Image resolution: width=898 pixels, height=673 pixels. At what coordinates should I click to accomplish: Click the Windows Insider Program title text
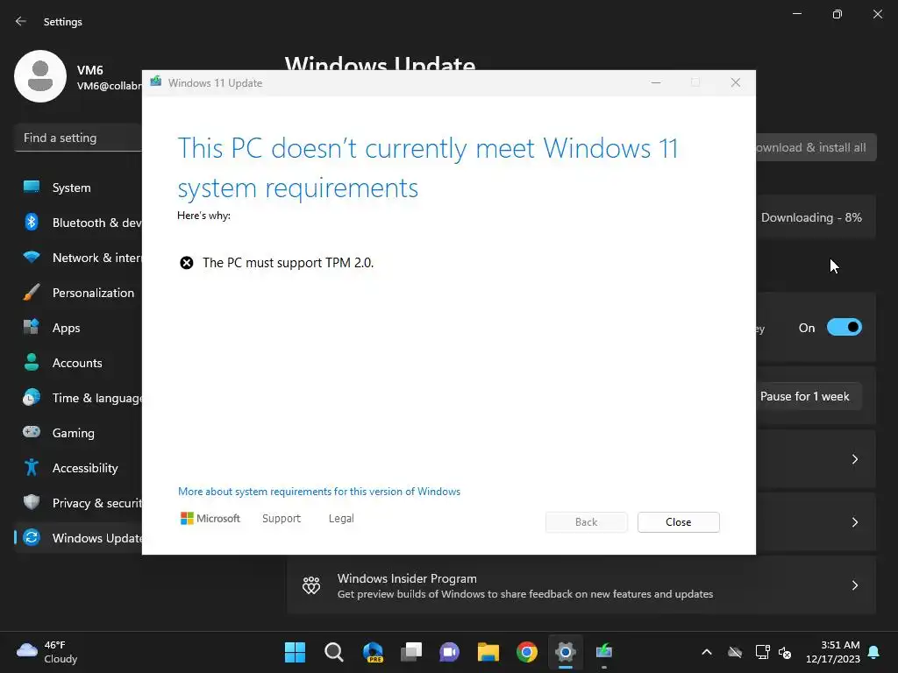(x=407, y=578)
